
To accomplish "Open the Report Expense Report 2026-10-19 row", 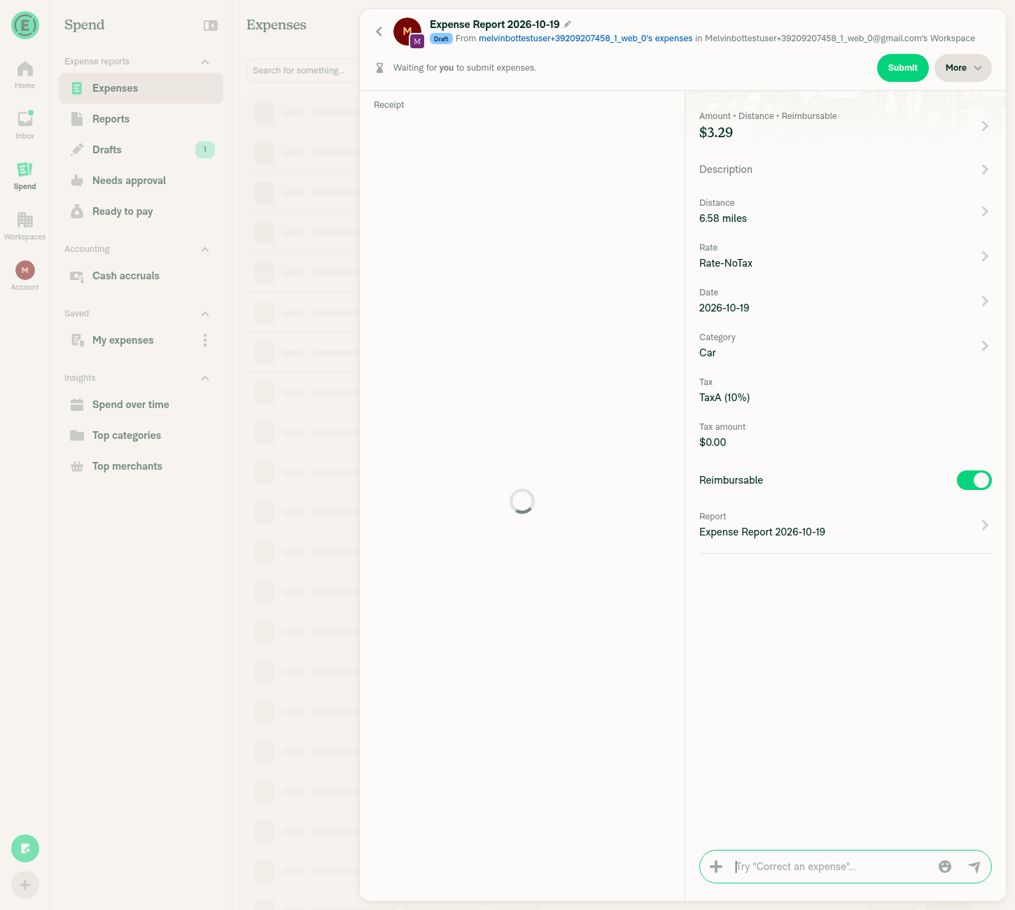I will coord(845,525).
